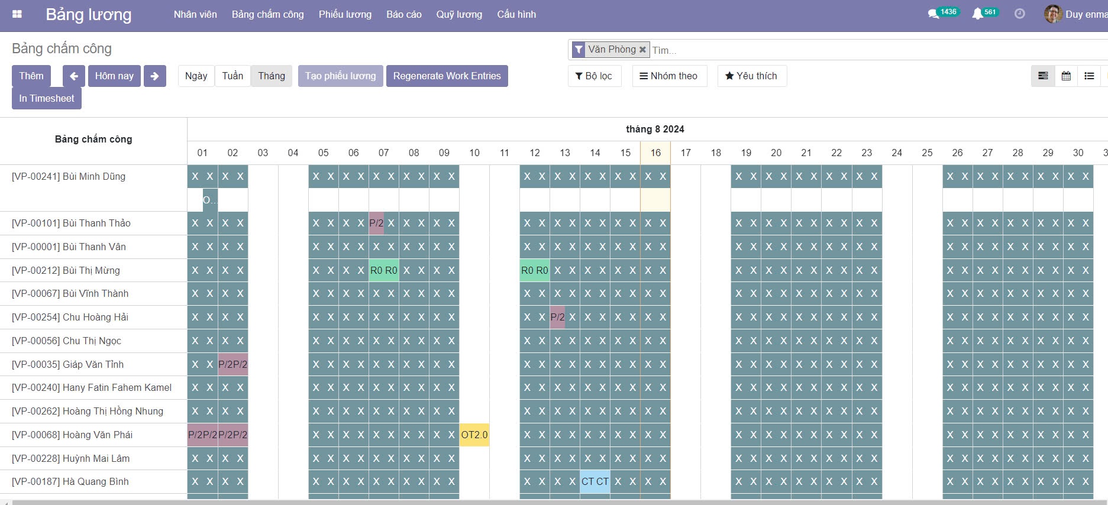The image size is (1108, 505).
Task: Select the Tuần view scale
Action: (232, 76)
